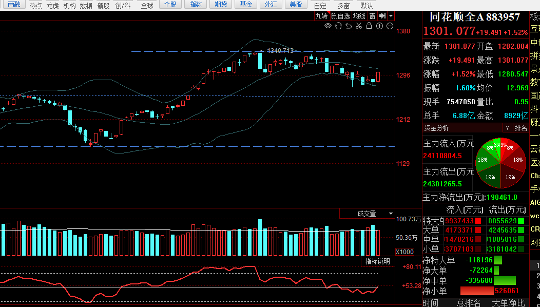Open the 龙虎 menu item

coord(53,6)
